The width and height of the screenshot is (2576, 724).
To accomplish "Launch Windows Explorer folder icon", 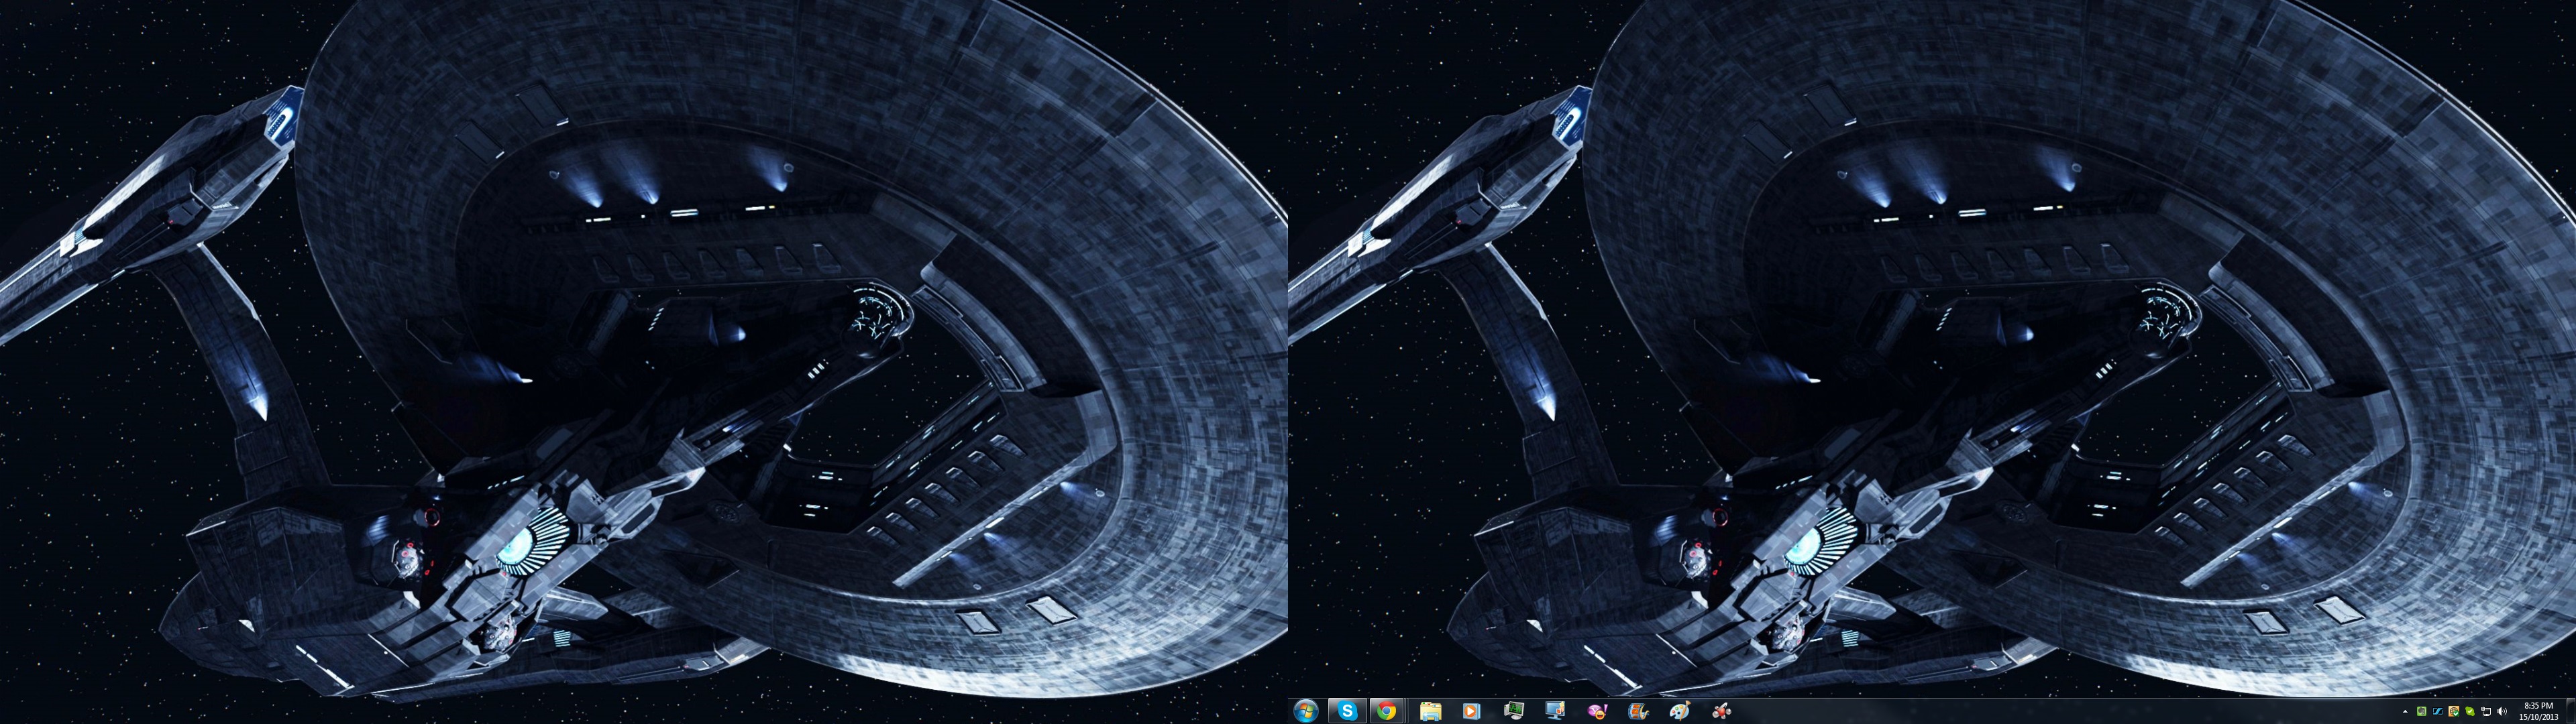I will pyautogui.click(x=1430, y=711).
